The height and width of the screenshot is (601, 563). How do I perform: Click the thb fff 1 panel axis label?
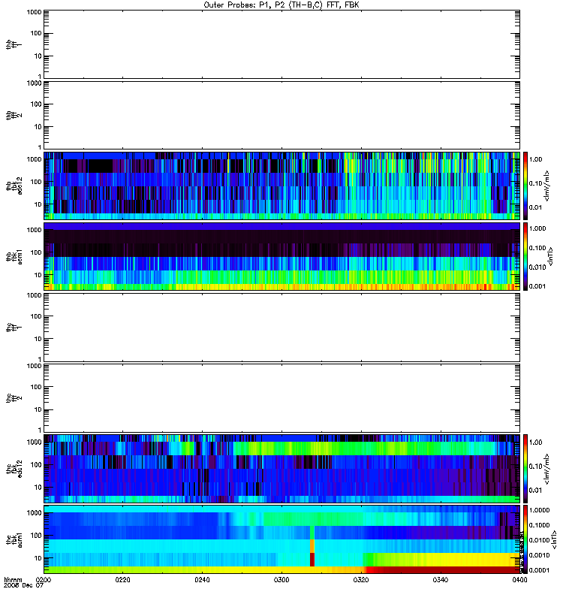pyautogui.click(x=14, y=44)
